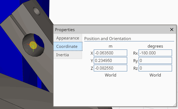
Task: Click the Position and Orientation header
Action: coord(108,39)
